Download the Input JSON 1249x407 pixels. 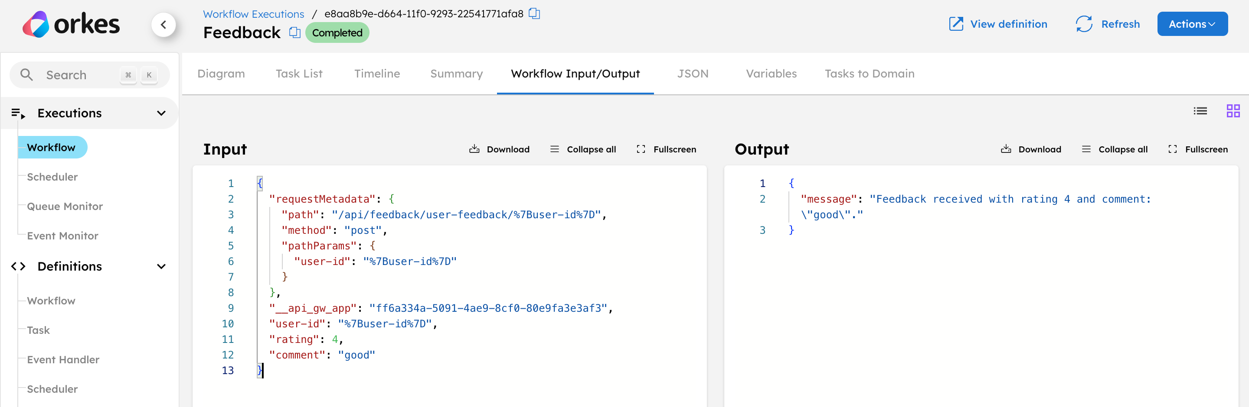pyautogui.click(x=500, y=149)
